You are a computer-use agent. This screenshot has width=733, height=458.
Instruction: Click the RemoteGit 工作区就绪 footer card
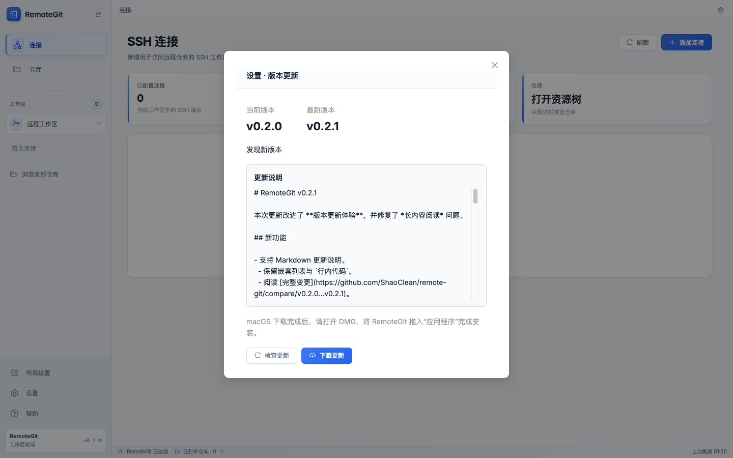[56, 440]
